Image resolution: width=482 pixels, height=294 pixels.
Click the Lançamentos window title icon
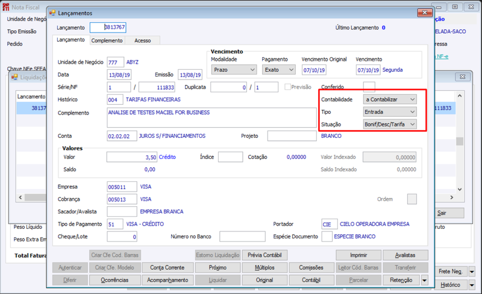tap(52, 13)
